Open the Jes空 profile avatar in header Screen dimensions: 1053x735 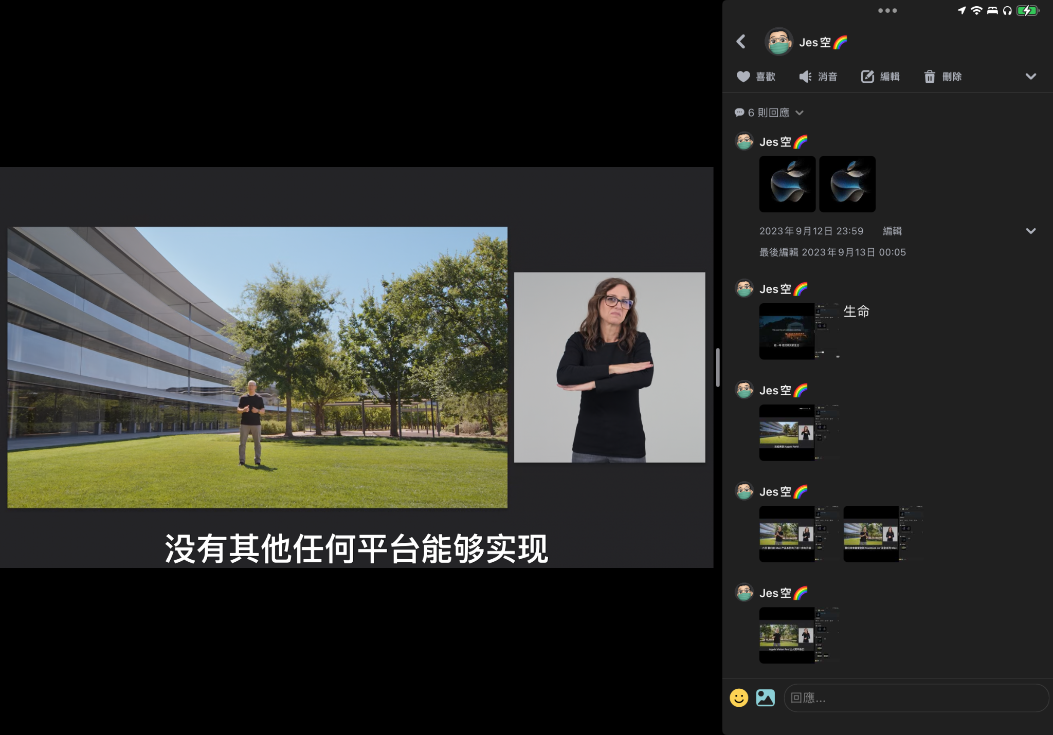[778, 42]
